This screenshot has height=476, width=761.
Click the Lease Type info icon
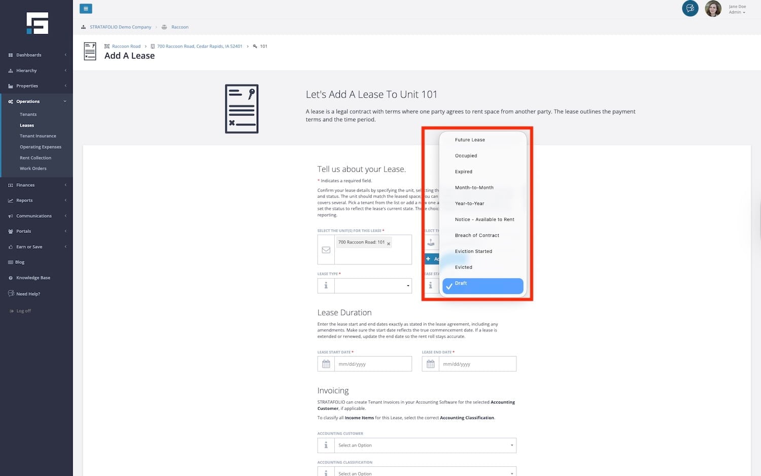[x=326, y=286]
